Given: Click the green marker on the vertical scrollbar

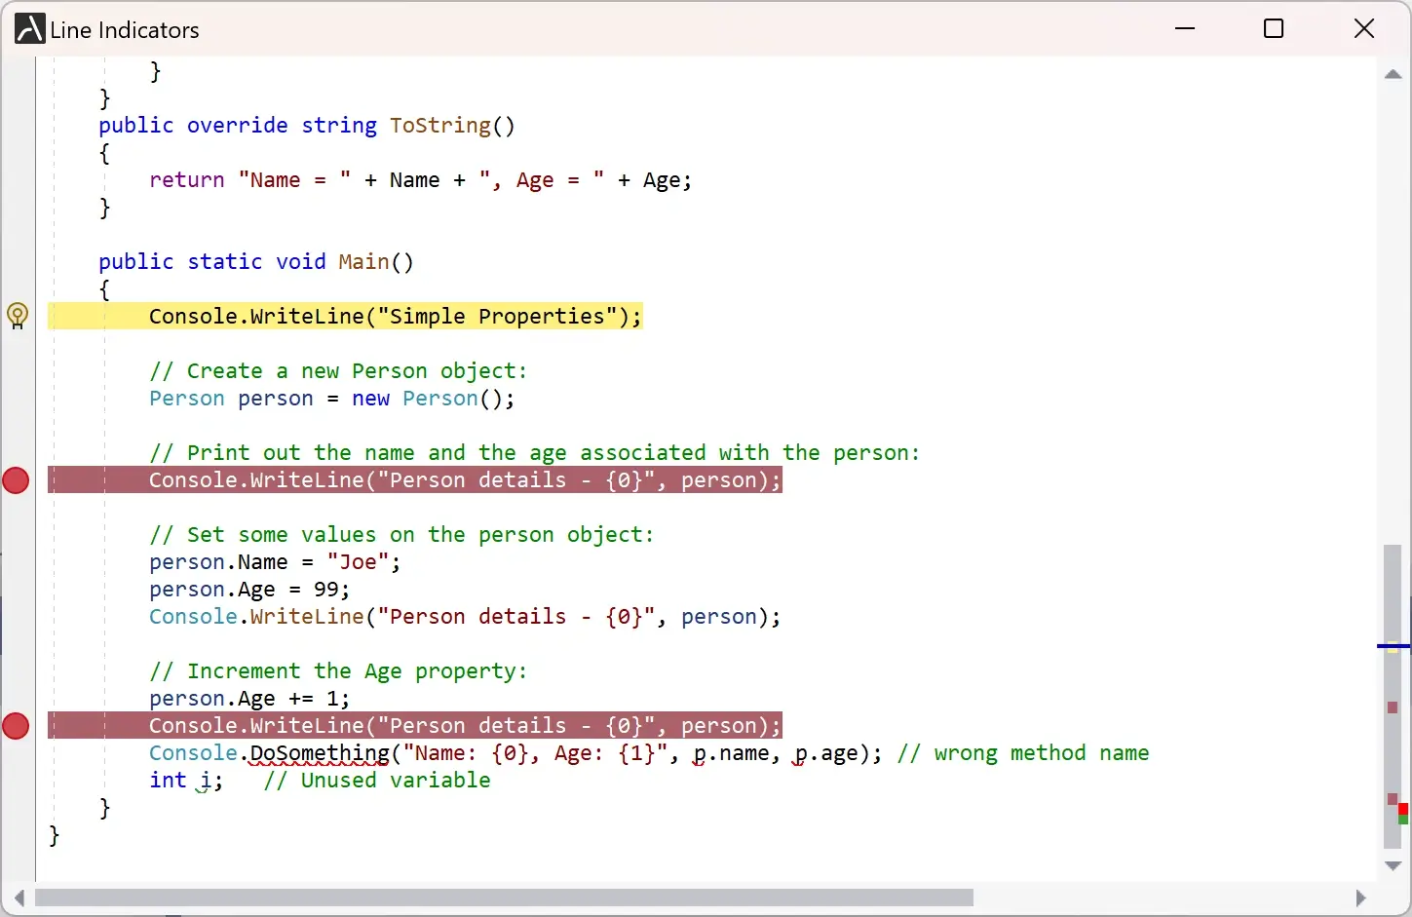Looking at the screenshot, I should [1403, 820].
